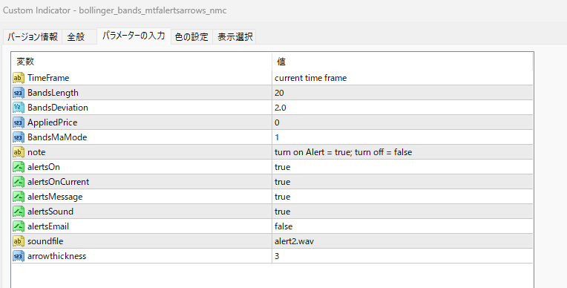
Task: Toggle the alertsEmail false value
Action: point(402,226)
